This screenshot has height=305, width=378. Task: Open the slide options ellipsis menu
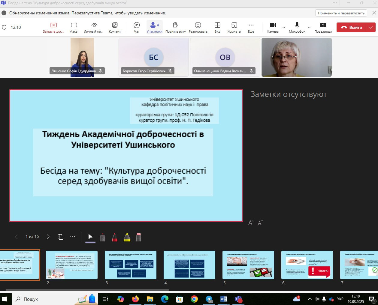(x=72, y=237)
